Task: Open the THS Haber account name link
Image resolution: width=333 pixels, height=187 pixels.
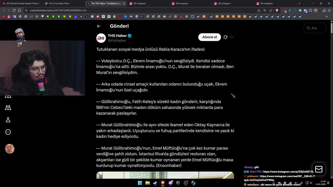Action: [x=117, y=36]
